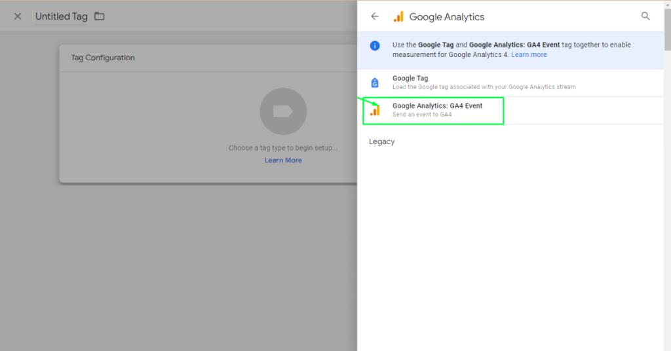Screen dimensions: 671x351
Task: Click the folder icon beside Untitled Tag
Action: coord(100,16)
